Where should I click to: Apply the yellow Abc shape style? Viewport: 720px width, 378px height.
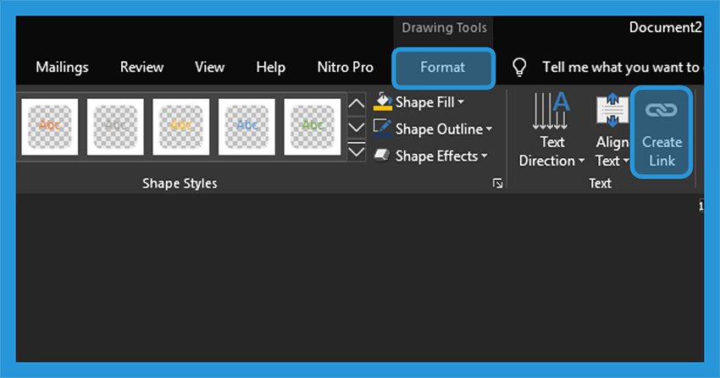pos(181,127)
